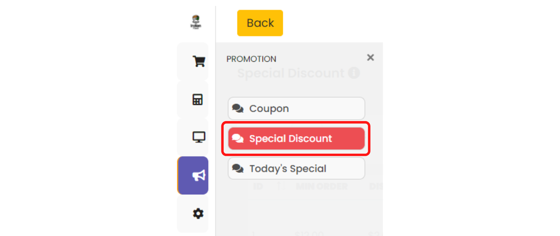Select the calculator sidebar icon
The image size is (560, 236).
pos(197,100)
